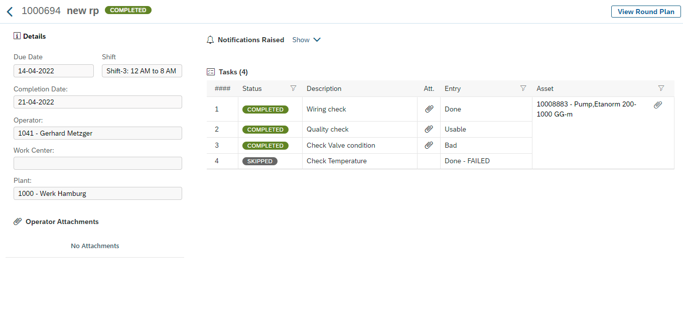Image resolution: width=683 pixels, height=329 pixels.
Task: Click the Shift field
Action: [142, 71]
